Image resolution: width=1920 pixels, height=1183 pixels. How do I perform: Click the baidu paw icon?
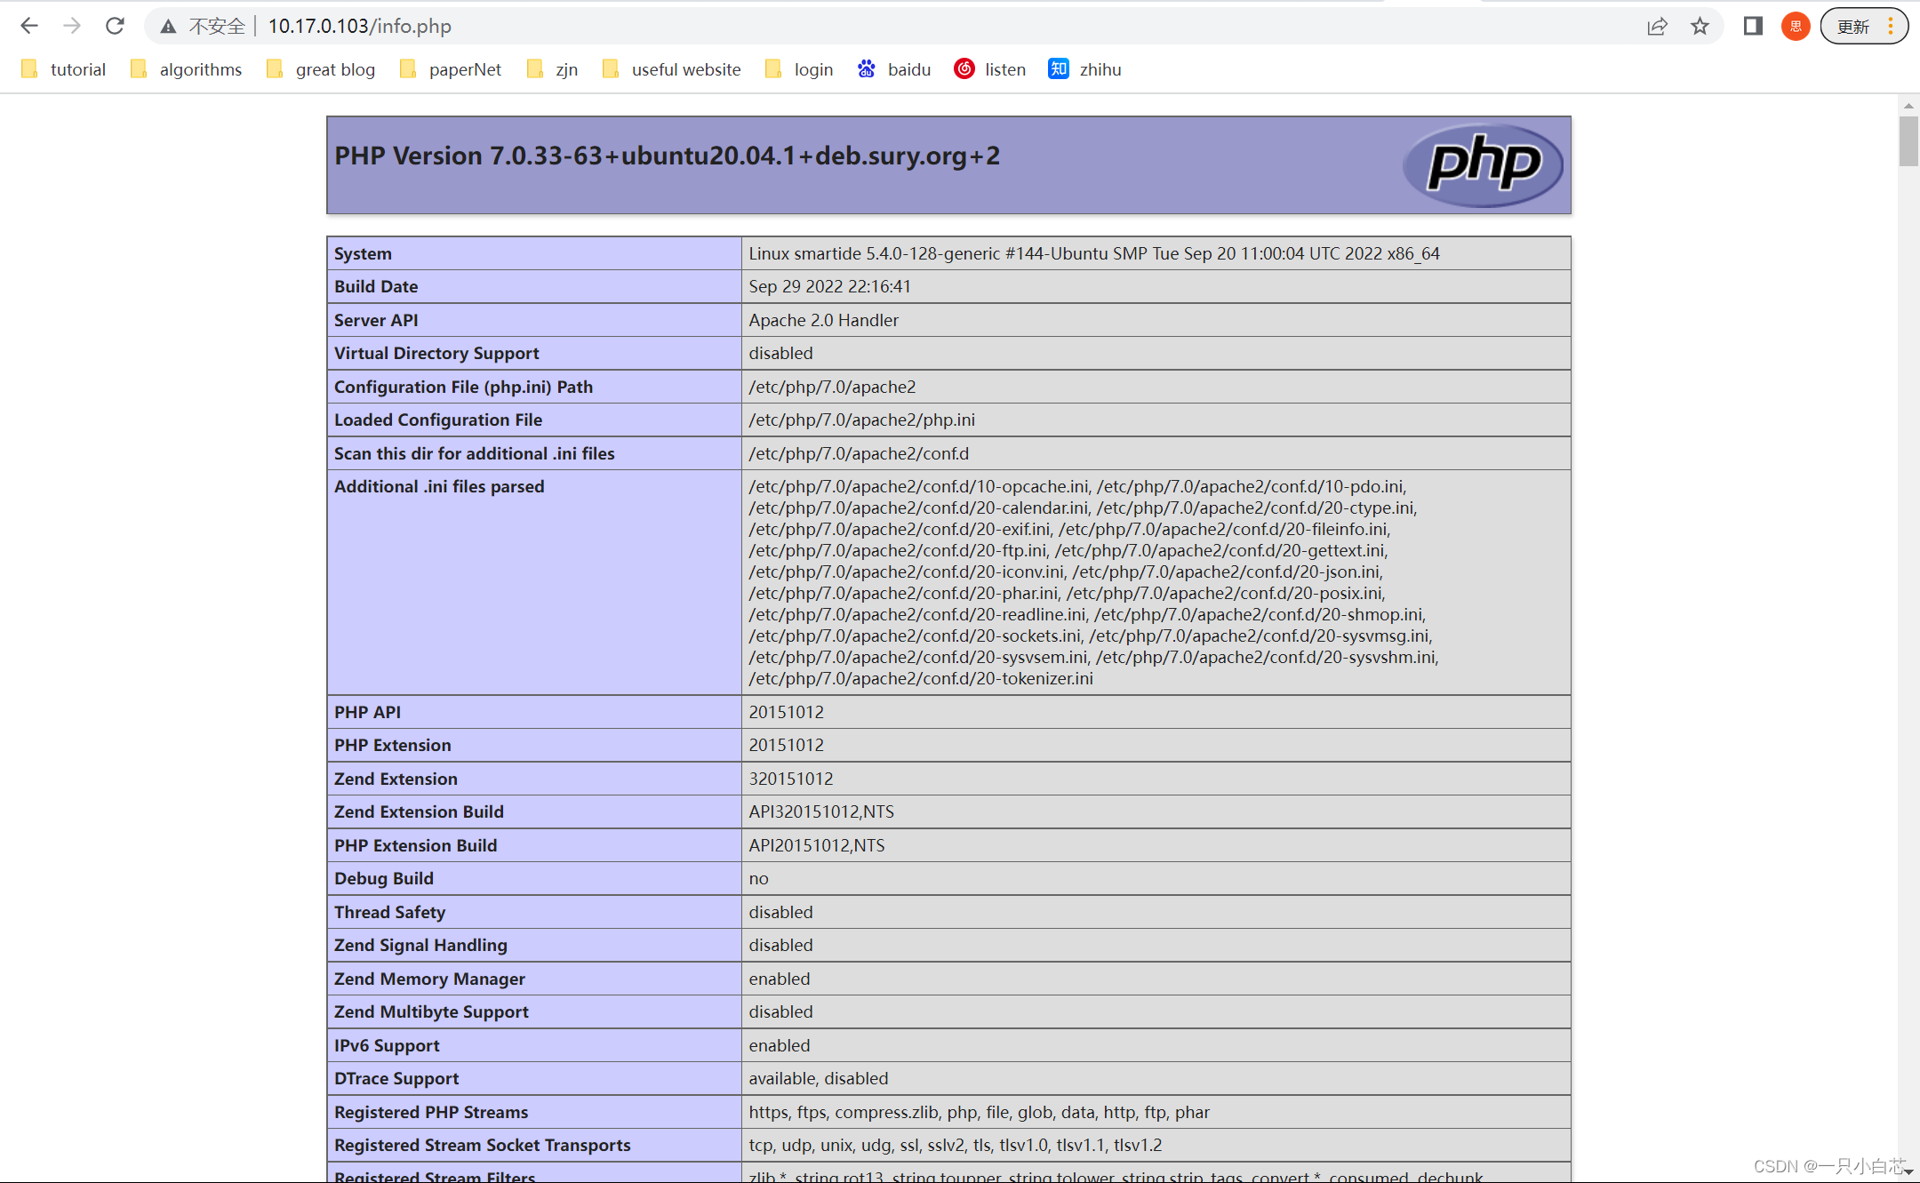click(x=867, y=68)
